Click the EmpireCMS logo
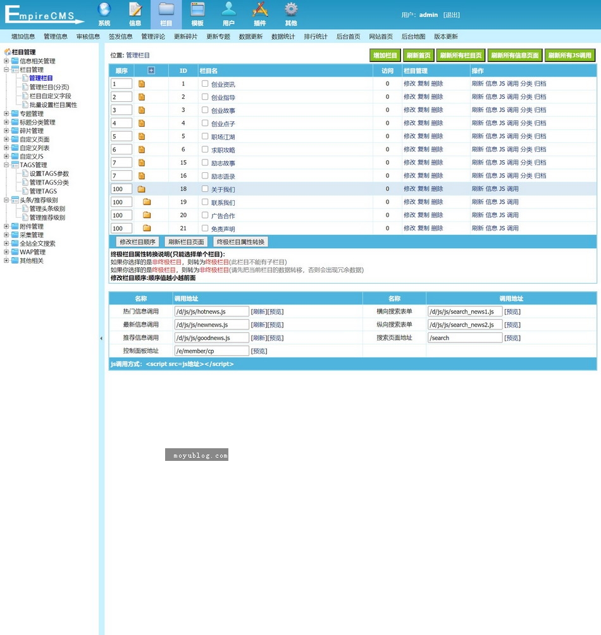 click(x=44, y=15)
